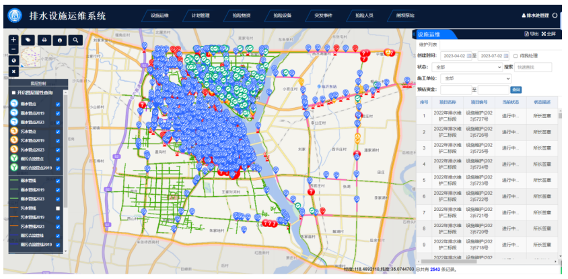Screen dimensions: 568x279
Task: Select the 维护列表 tab
Action: 428,44
